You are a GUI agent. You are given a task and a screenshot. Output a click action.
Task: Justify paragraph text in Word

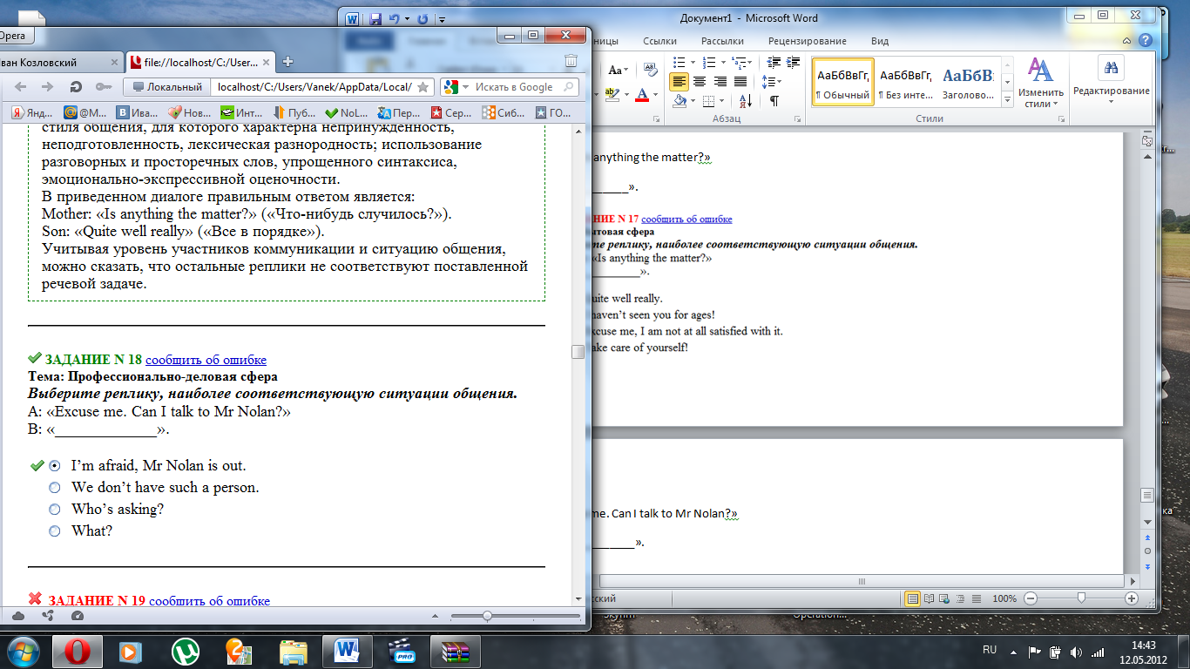(740, 81)
